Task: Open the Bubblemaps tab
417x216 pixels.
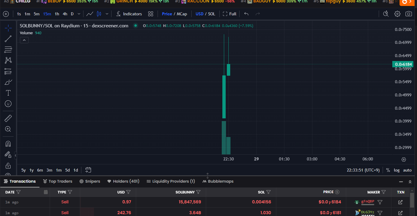Action: point(218,181)
